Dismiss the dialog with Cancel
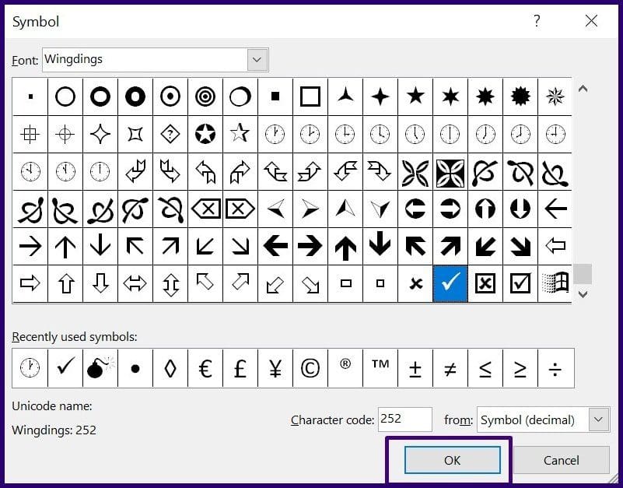623x488 pixels. [560, 460]
